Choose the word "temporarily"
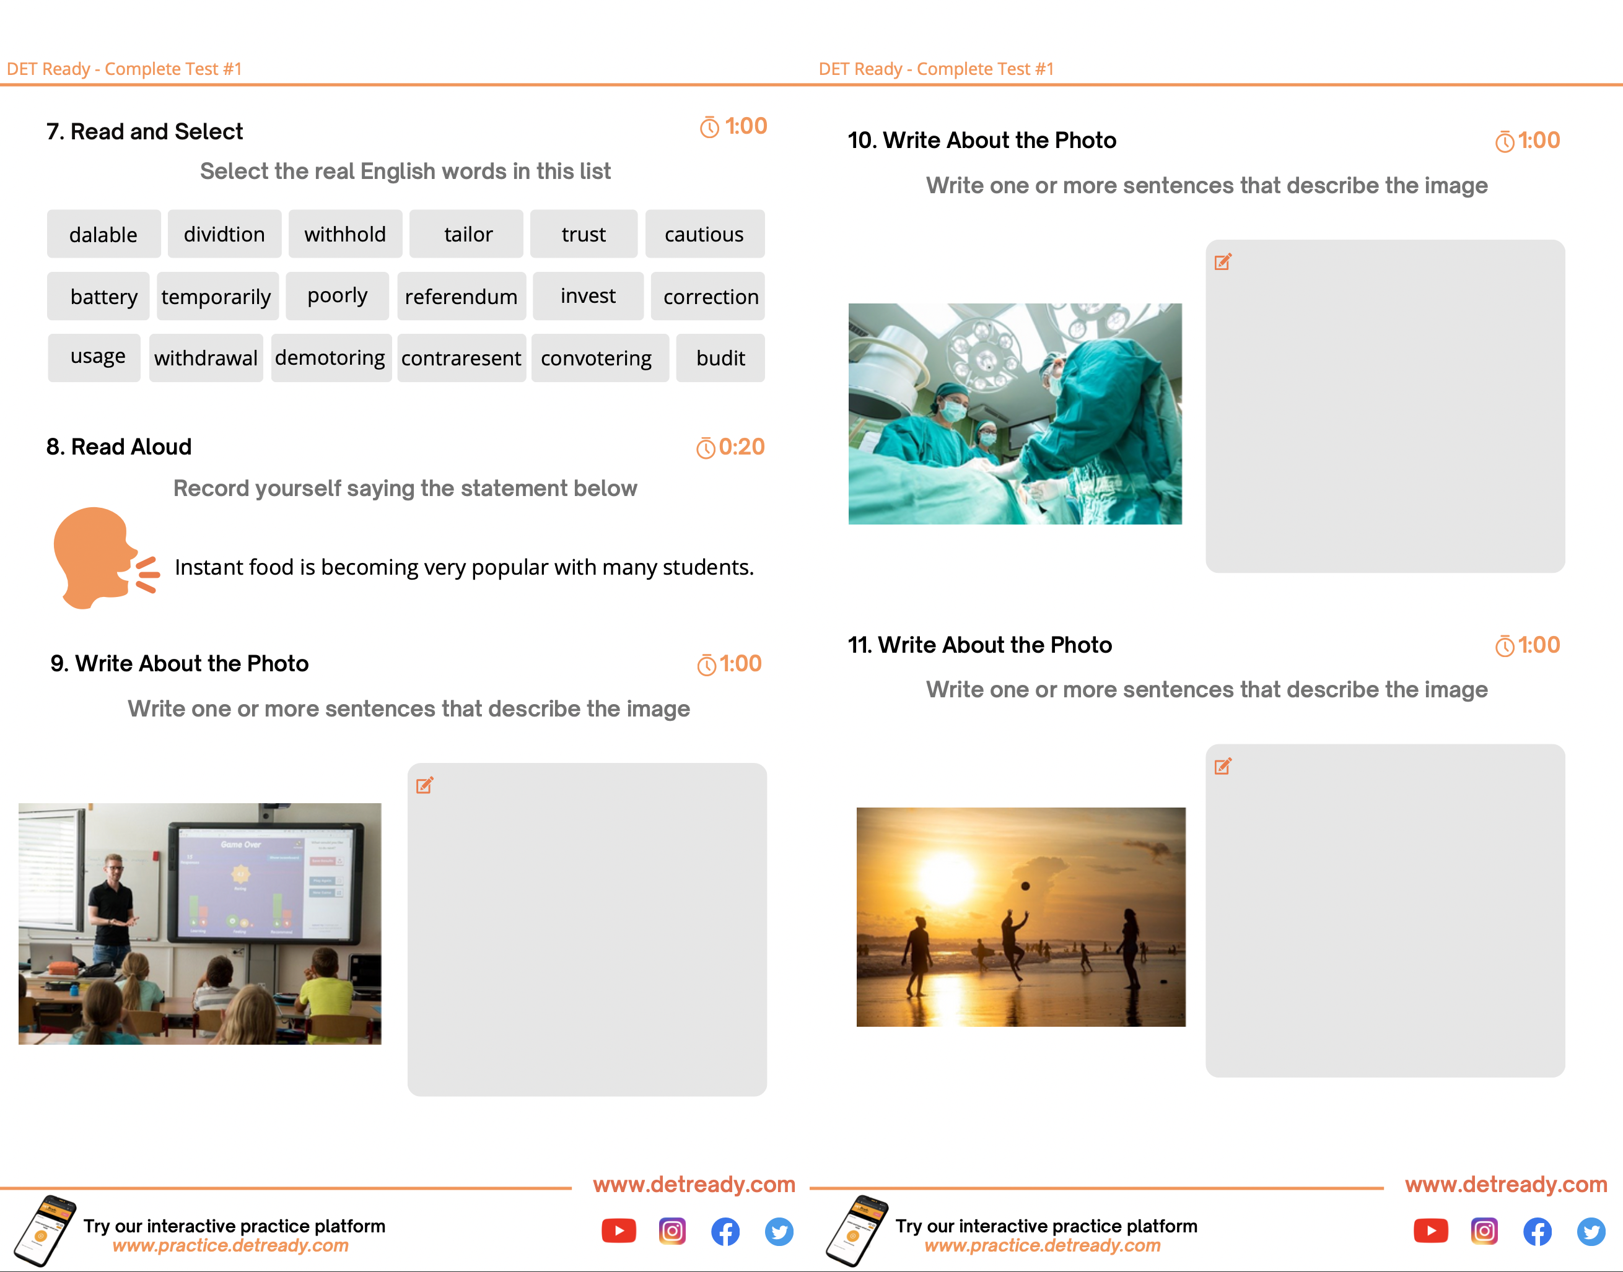Viewport: 1623px width, 1272px height. [216, 297]
